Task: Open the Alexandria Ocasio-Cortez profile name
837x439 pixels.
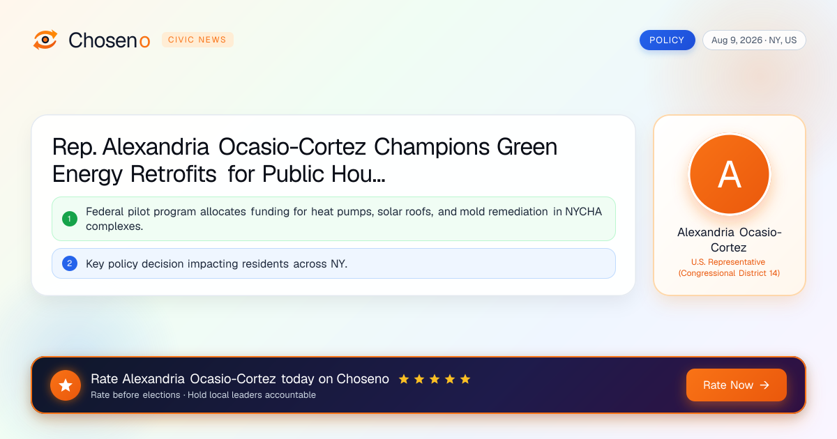Action: click(x=730, y=240)
